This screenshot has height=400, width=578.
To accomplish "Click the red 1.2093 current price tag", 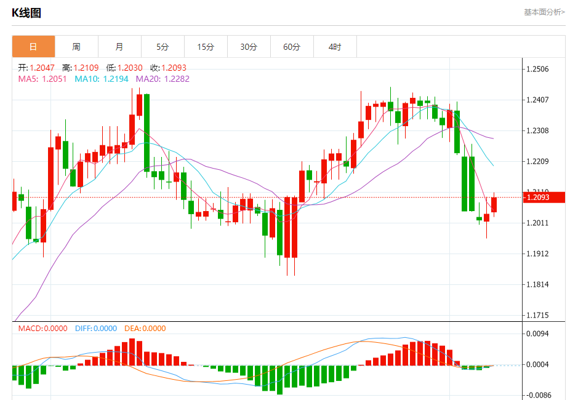I will [544, 198].
